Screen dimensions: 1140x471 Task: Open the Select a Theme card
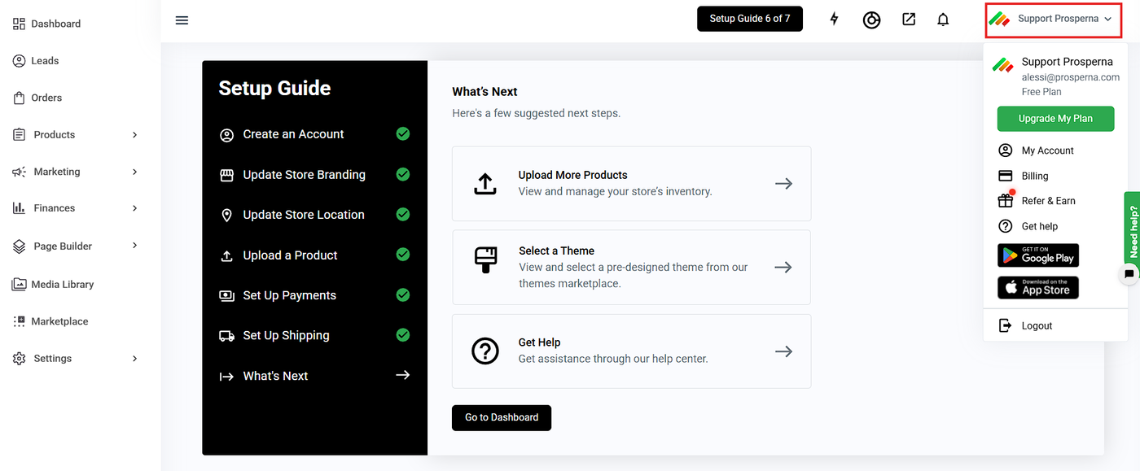pos(631,267)
